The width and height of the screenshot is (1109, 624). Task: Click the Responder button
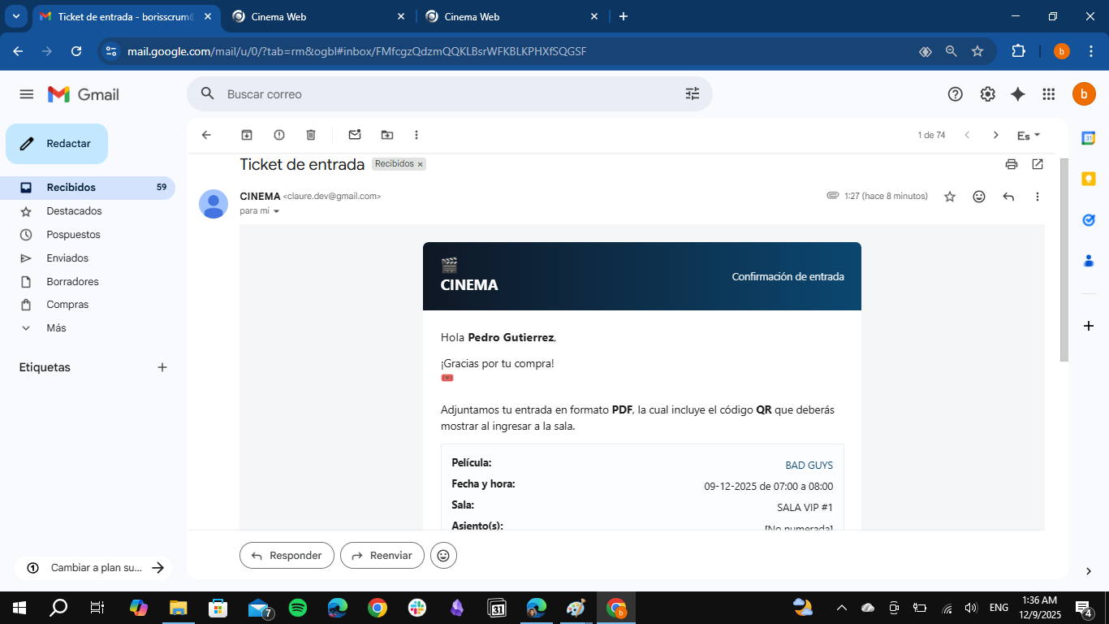tap(287, 556)
